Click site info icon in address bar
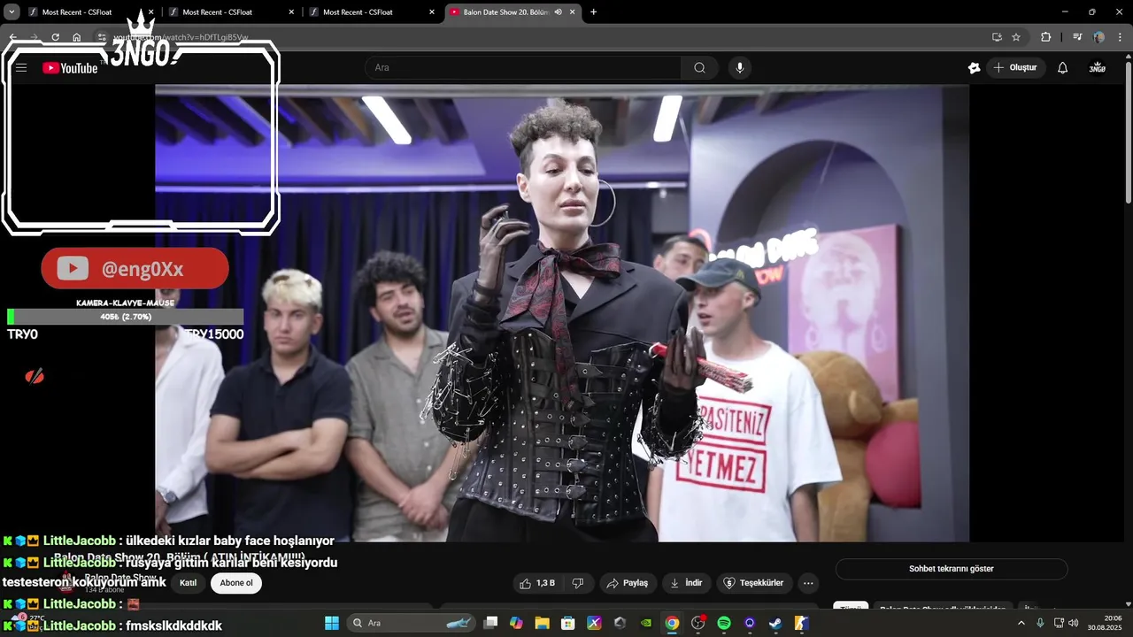This screenshot has width=1133, height=637. click(x=101, y=37)
